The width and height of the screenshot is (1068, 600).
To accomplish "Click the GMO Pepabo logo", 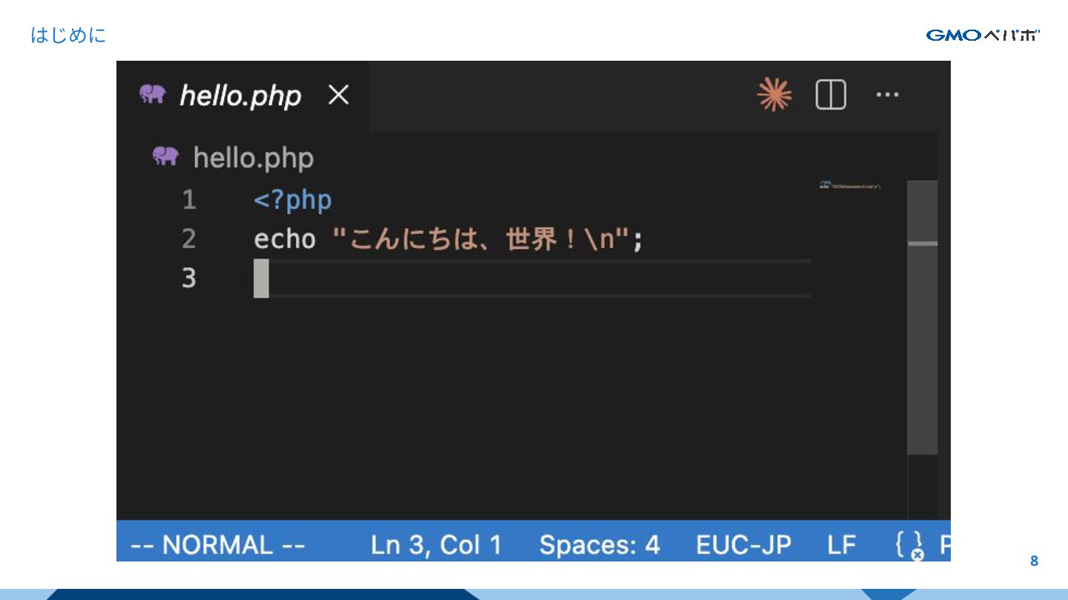I will 983,35.
